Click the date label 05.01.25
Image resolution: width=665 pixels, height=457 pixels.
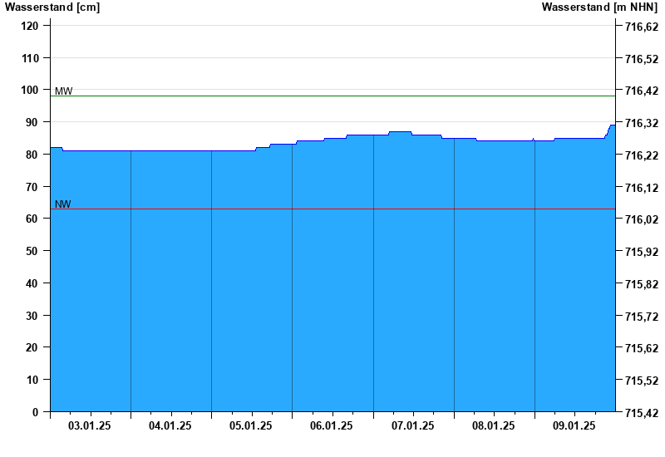251,425
